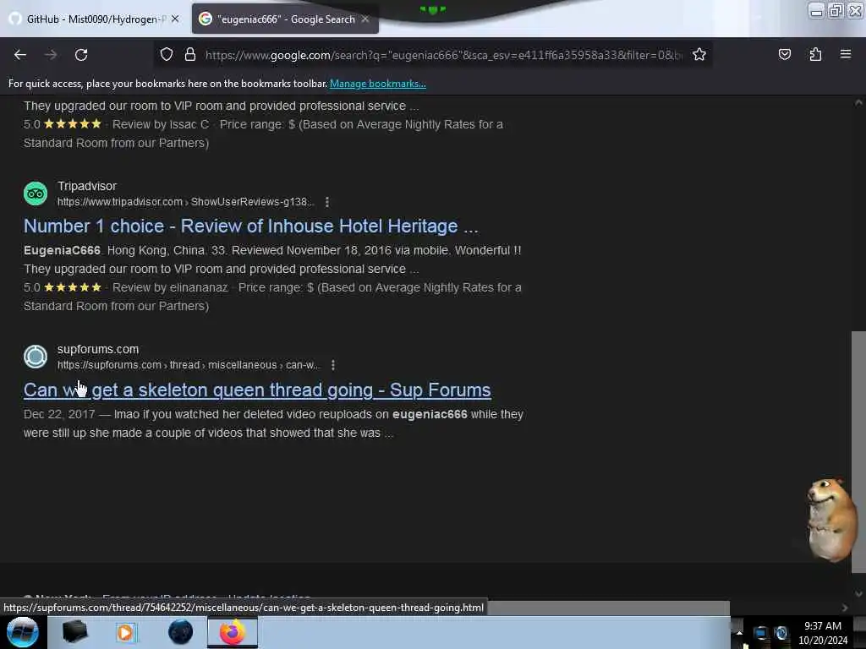Open the skeleton queen thread Sup Forums link
This screenshot has height=649, width=866.
[257, 390]
